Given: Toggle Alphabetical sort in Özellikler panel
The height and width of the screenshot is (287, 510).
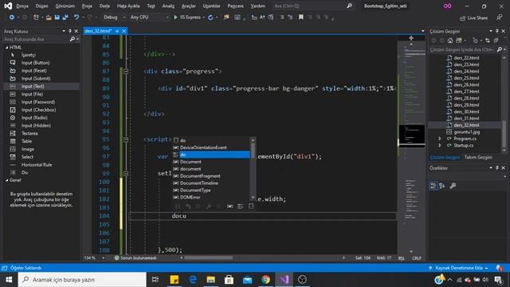Looking at the screenshot, I should click(442, 186).
